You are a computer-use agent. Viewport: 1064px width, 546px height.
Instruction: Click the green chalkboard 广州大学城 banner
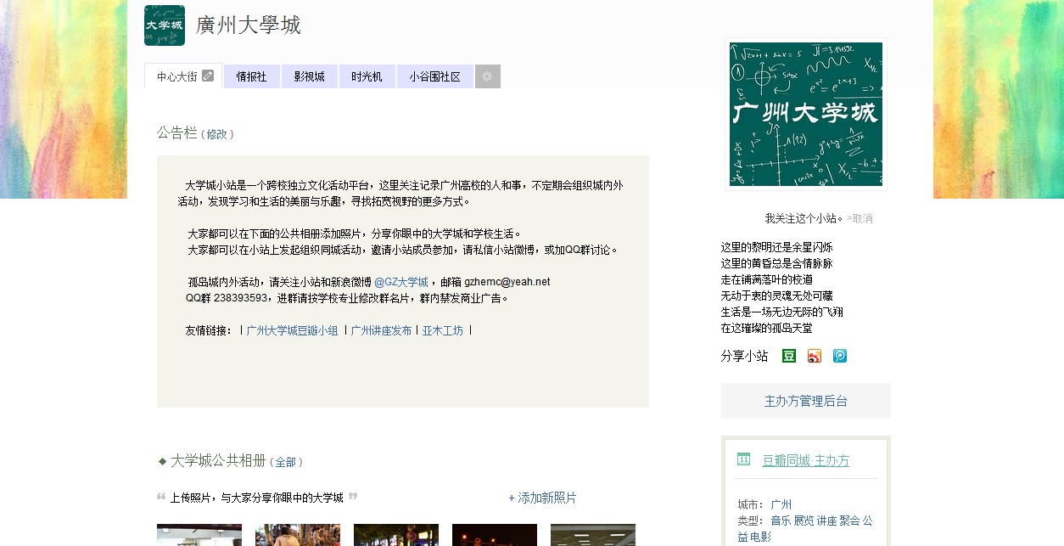[x=804, y=114]
